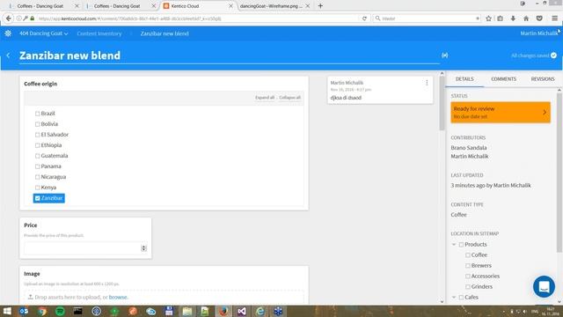This screenshot has height=317, width=563.
Task: Open the browser downloads arrow
Action: (513, 18)
